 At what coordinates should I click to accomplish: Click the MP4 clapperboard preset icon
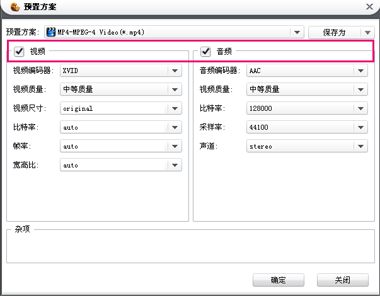coord(51,32)
